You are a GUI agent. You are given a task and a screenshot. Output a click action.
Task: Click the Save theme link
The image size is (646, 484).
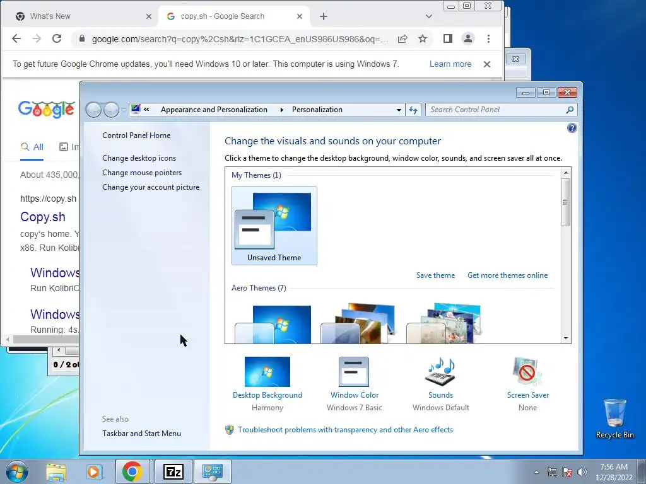[435, 275]
